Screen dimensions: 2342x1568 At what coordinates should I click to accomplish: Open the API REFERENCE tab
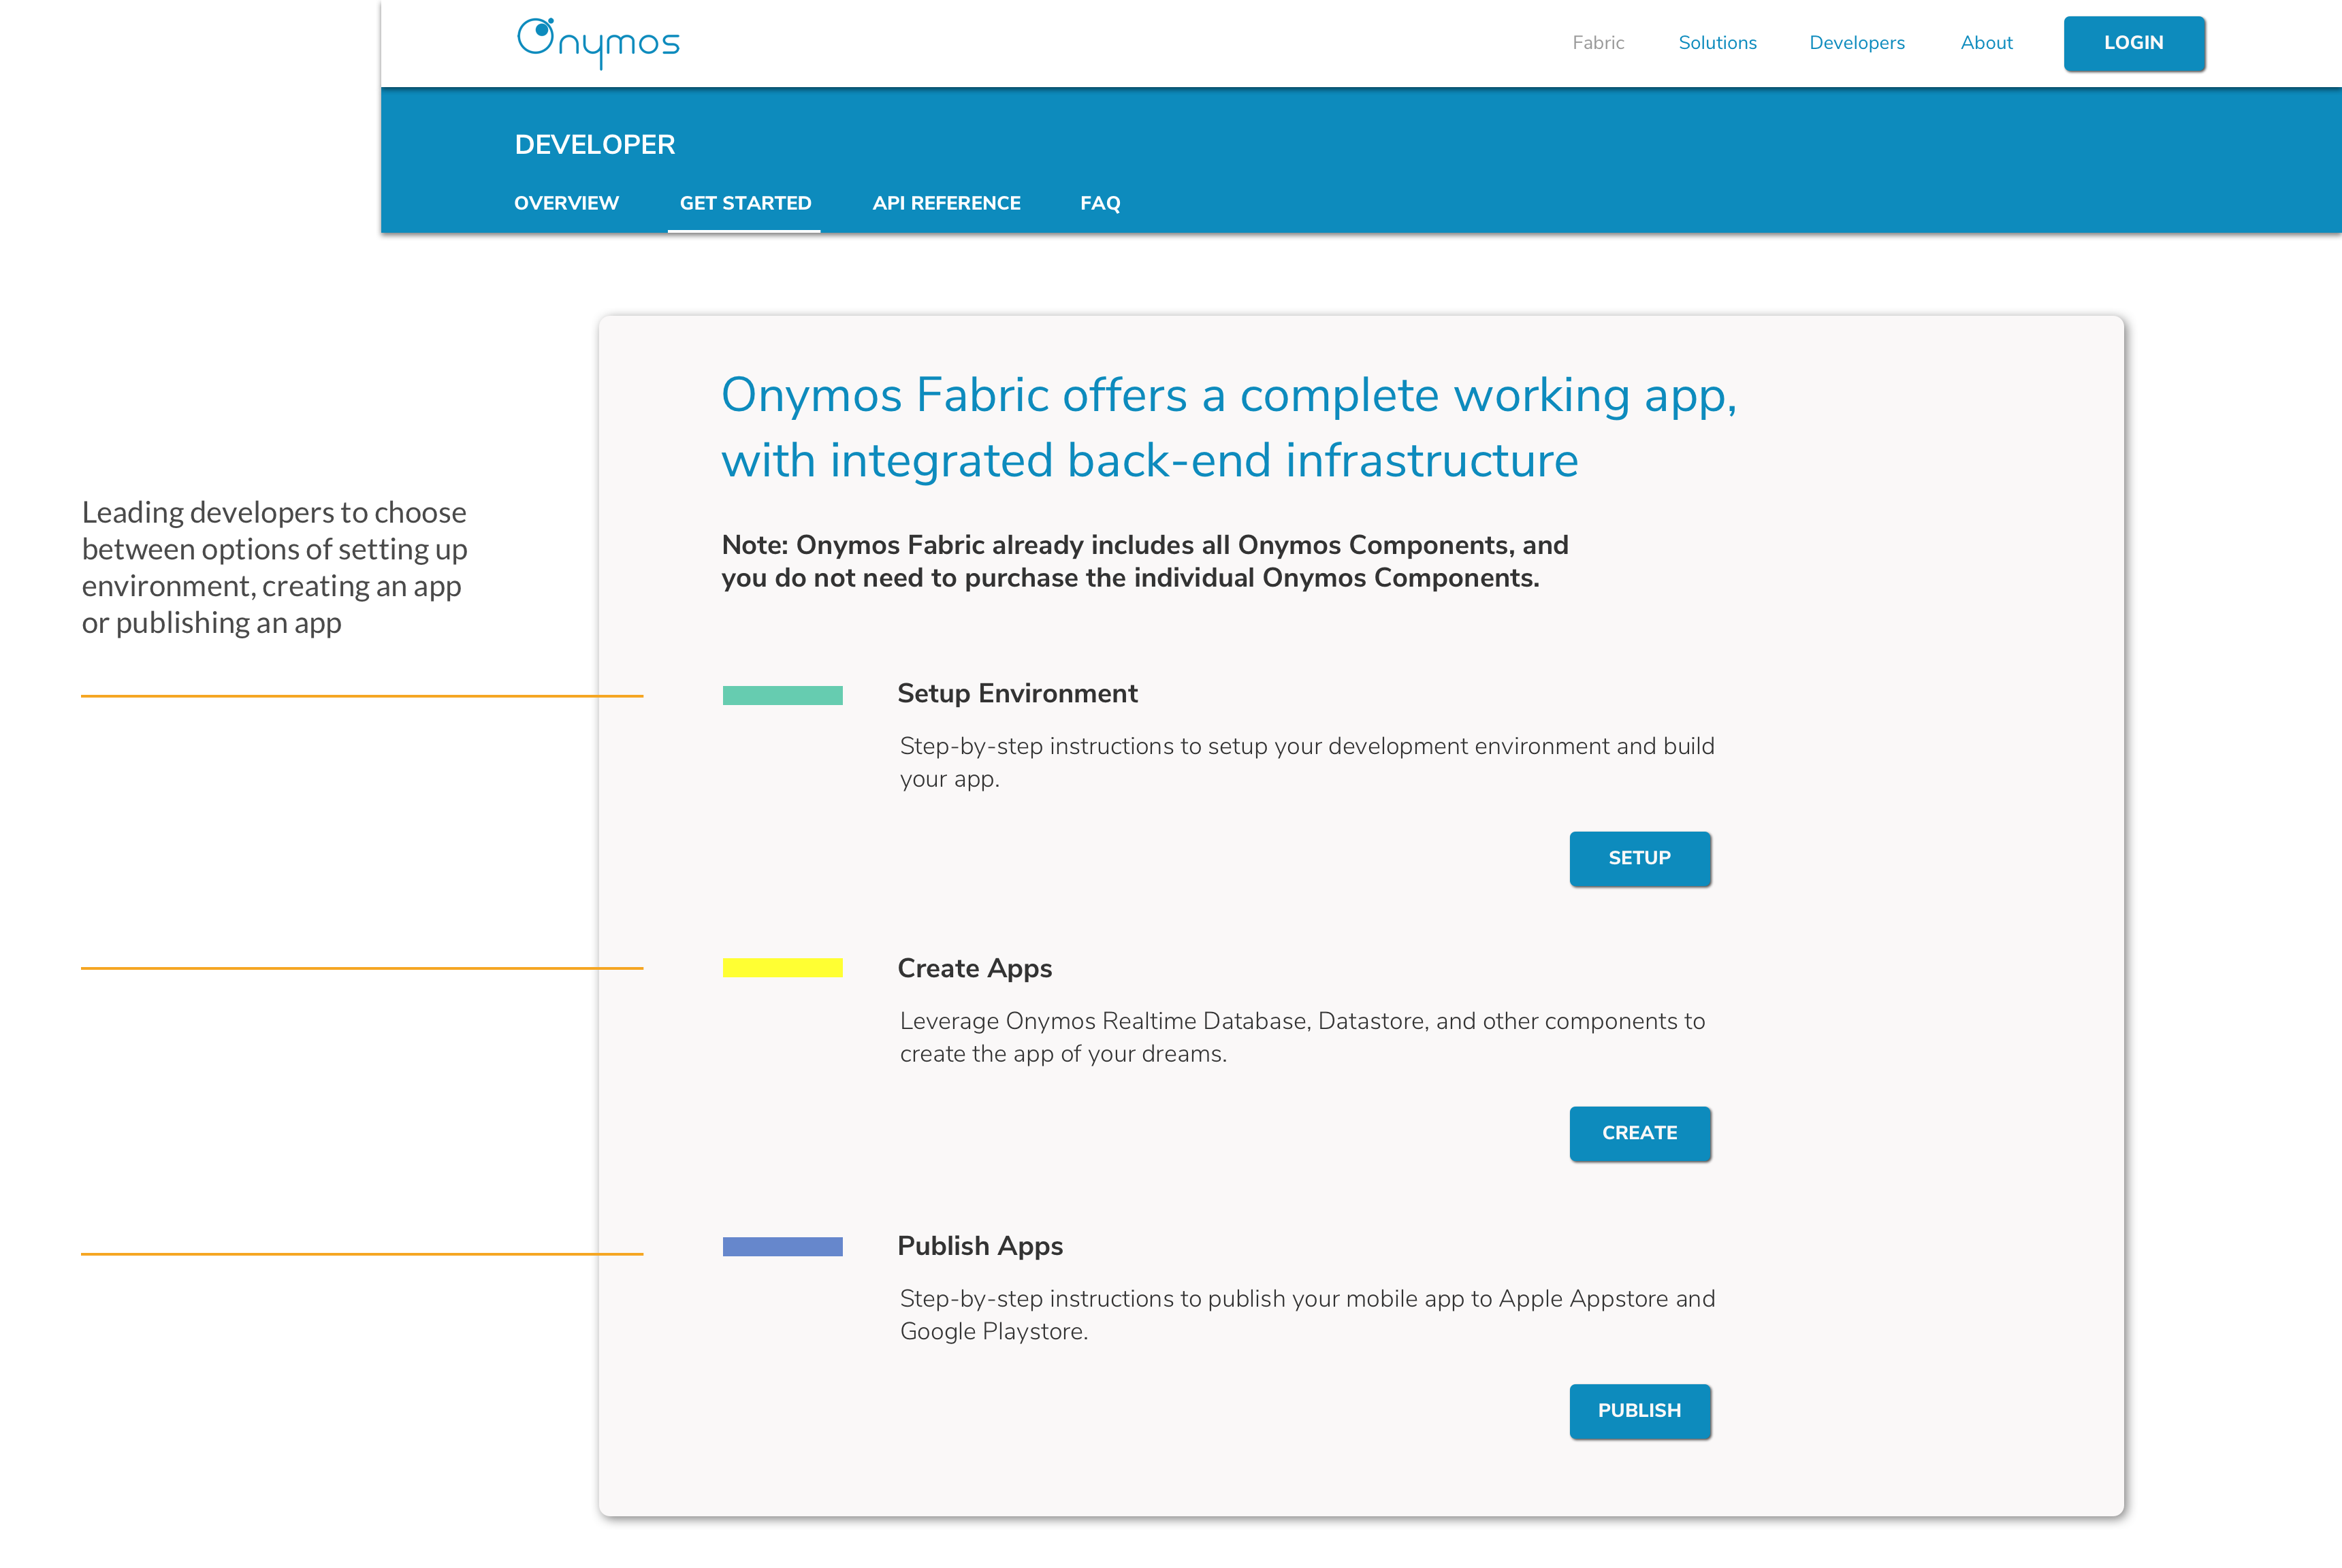(x=946, y=203)
